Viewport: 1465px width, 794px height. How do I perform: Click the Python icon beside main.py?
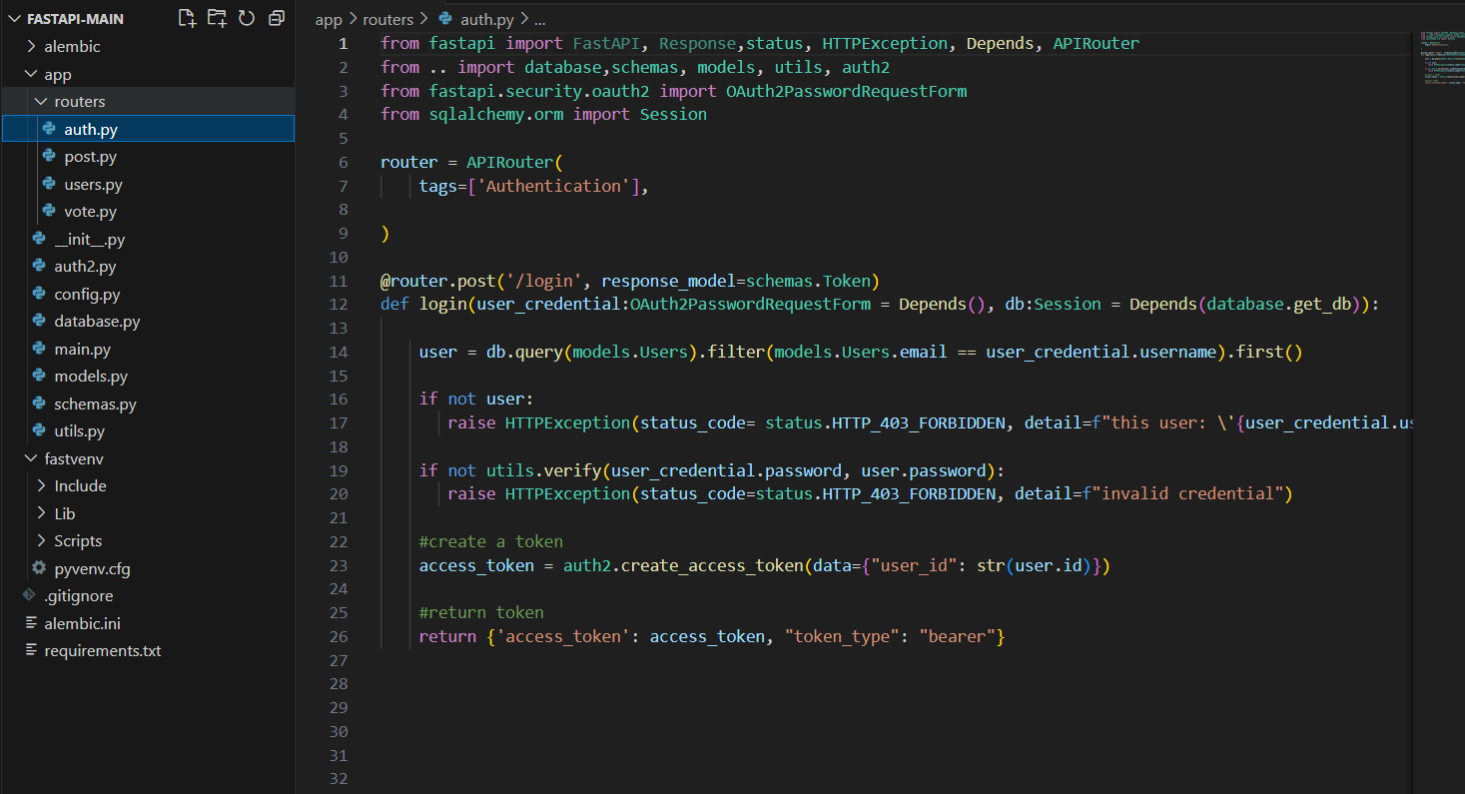[39, 349]
